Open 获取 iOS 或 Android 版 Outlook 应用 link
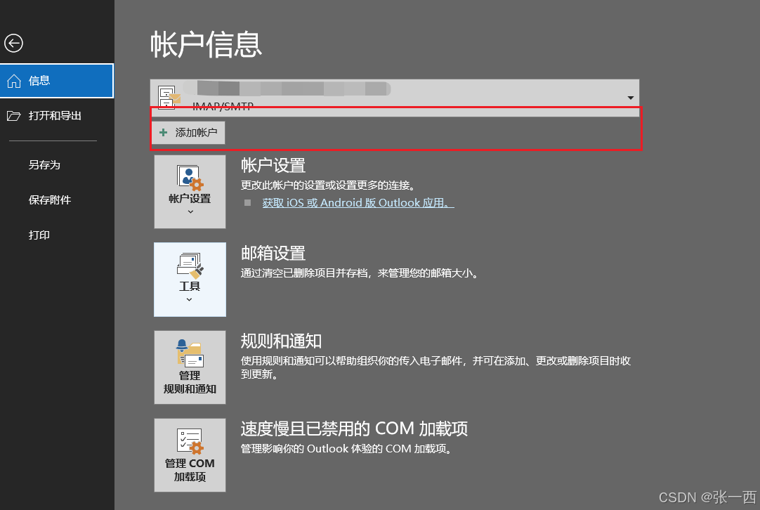The image size is (760, 510). (358, 202)
